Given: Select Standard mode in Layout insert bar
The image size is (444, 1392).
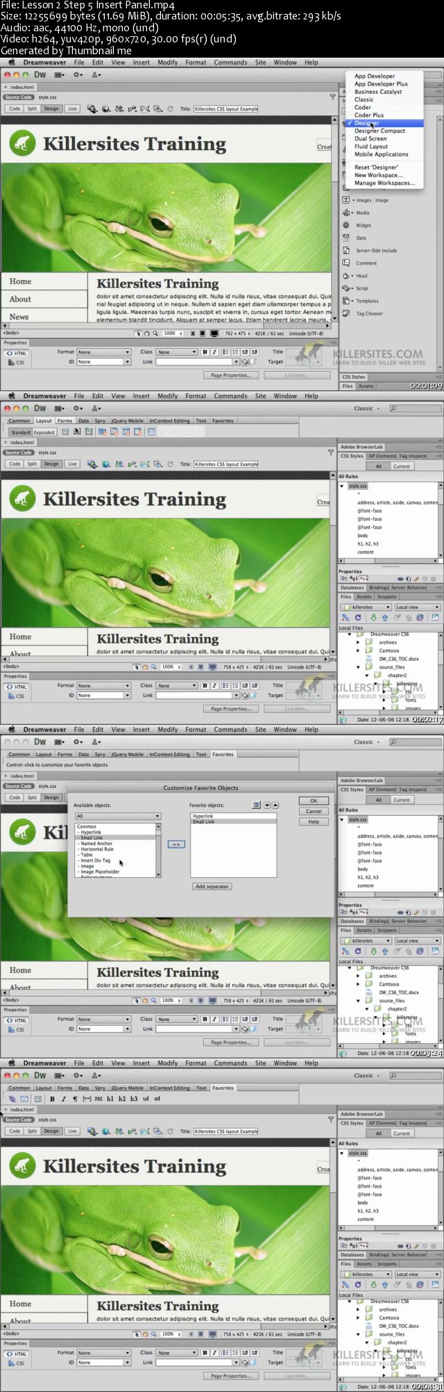Looking at the screenshot, I should [x=20, y=432].
